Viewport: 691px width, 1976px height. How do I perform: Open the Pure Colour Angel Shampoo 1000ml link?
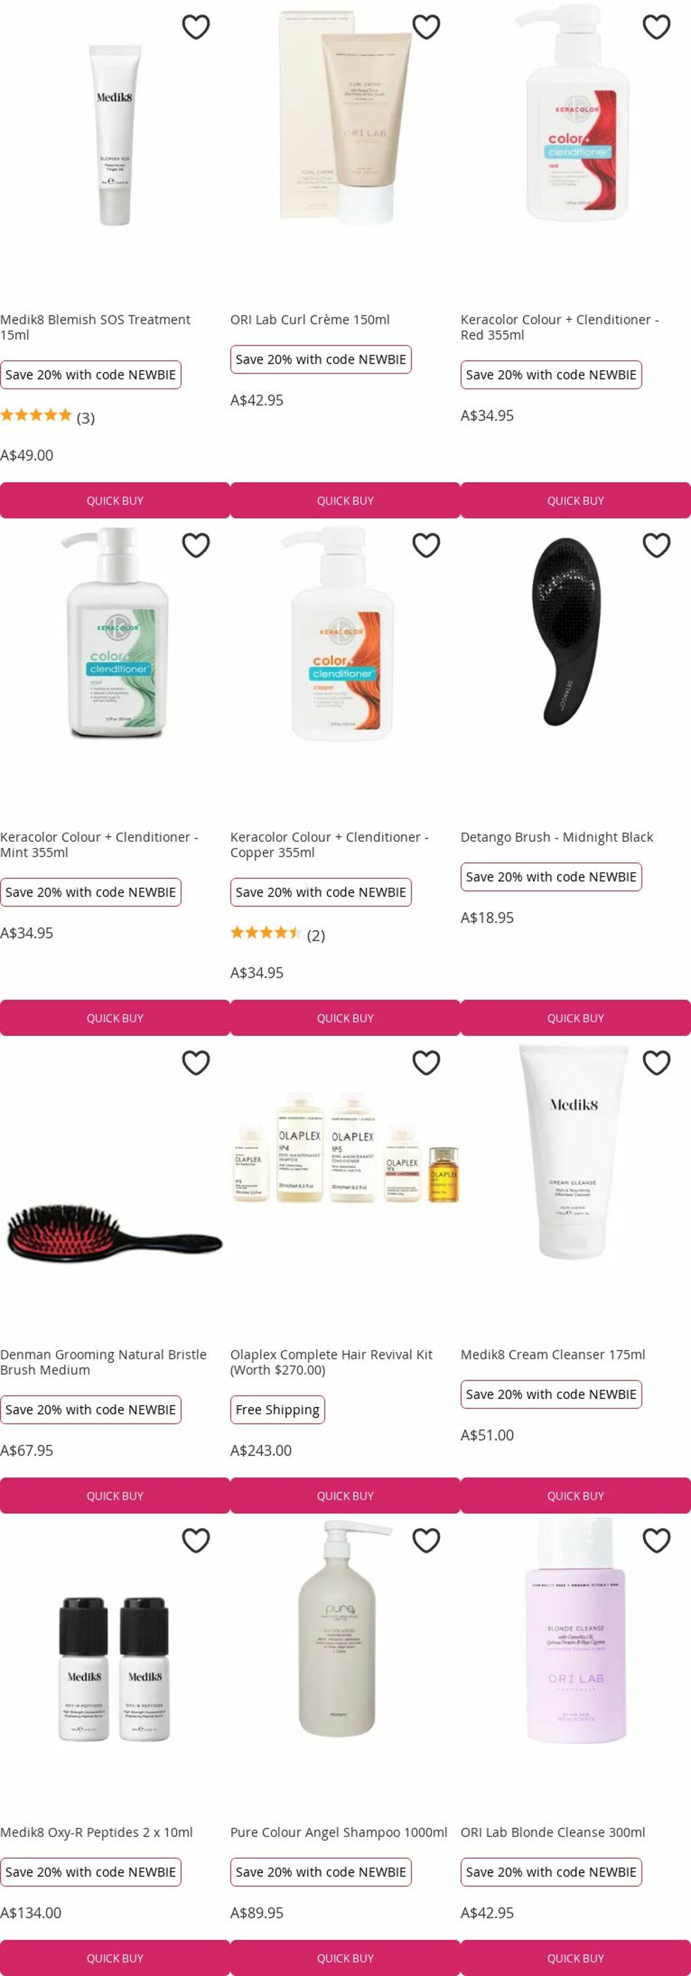point(338,1832)
